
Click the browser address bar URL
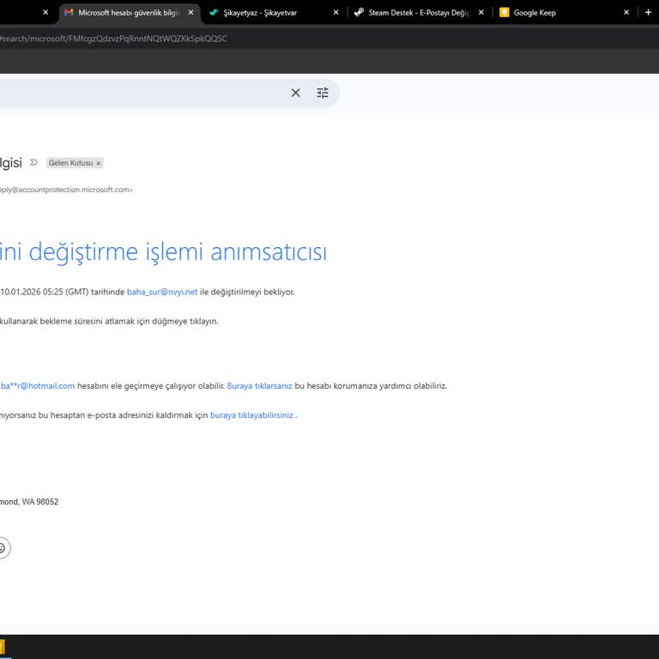point(113,39)
